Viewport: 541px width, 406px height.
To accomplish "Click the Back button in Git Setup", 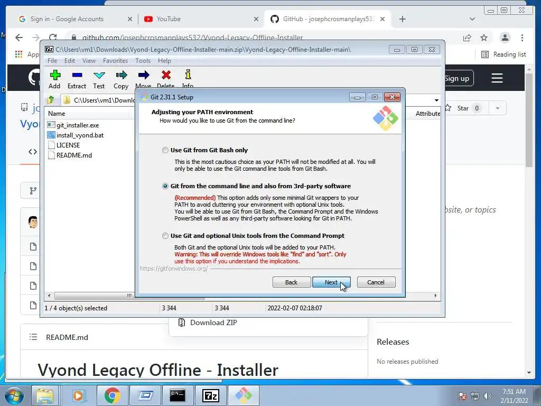I will pyautogui.click(x=292, y=282).
